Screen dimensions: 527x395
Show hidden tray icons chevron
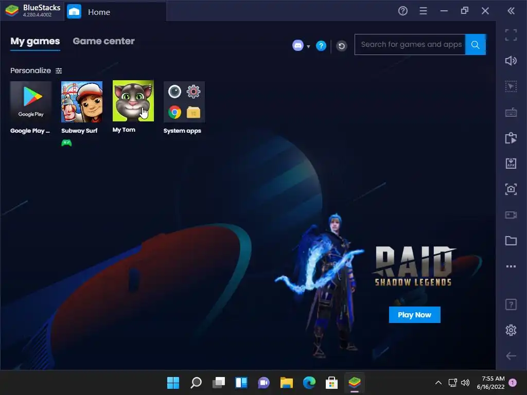point(438,383)
